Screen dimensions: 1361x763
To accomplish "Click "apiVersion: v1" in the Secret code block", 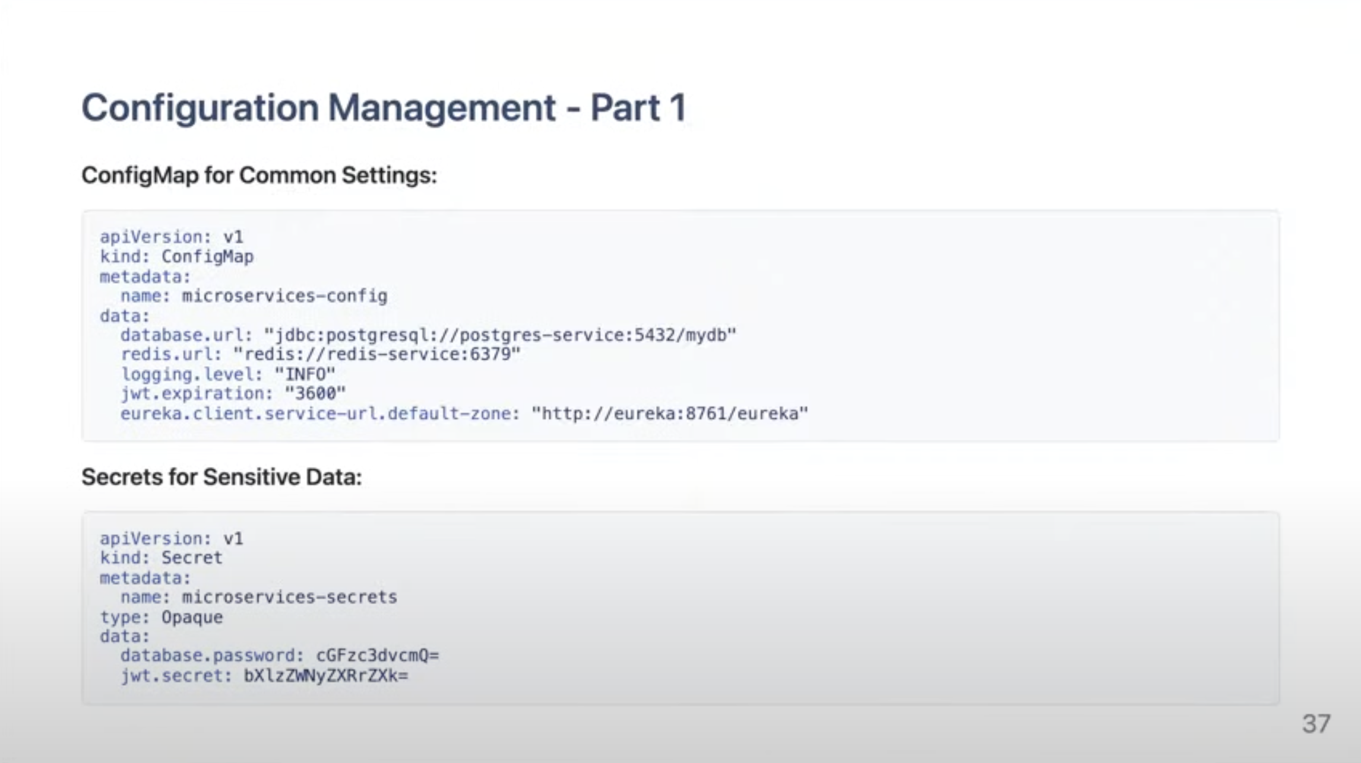I will pos(171,539).
